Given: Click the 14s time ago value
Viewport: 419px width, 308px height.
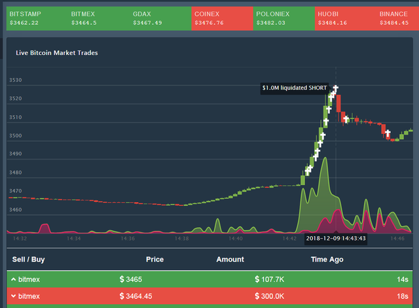Looking at the screenshot, I should [403, 279].
